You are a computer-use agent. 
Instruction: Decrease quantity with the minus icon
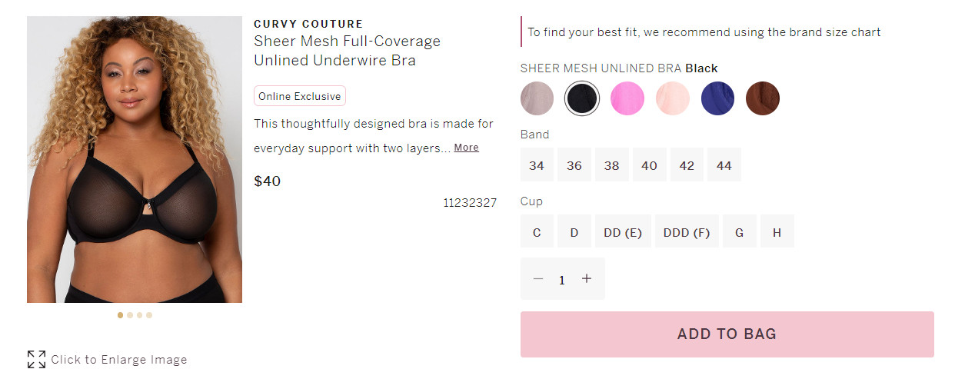(538, 279)
